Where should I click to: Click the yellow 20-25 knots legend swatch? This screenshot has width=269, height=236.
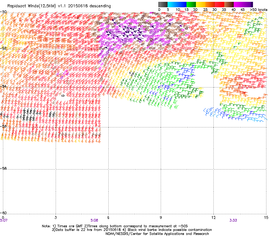click(x=201, y=4)
